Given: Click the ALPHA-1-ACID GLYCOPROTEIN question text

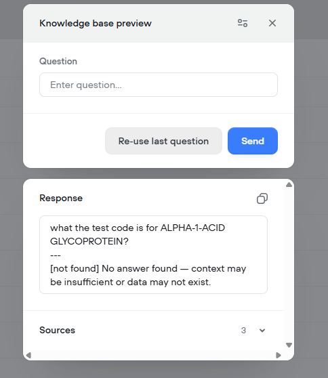Looking at the screenshot, I should (x=138, y=234).
